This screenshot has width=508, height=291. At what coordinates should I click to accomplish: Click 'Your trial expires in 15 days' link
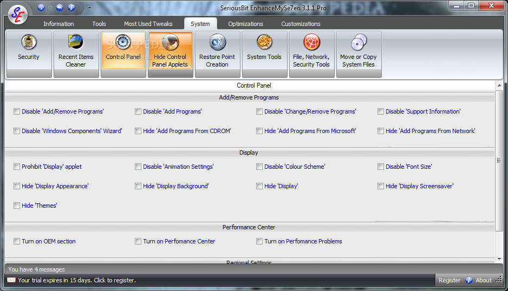77,280
